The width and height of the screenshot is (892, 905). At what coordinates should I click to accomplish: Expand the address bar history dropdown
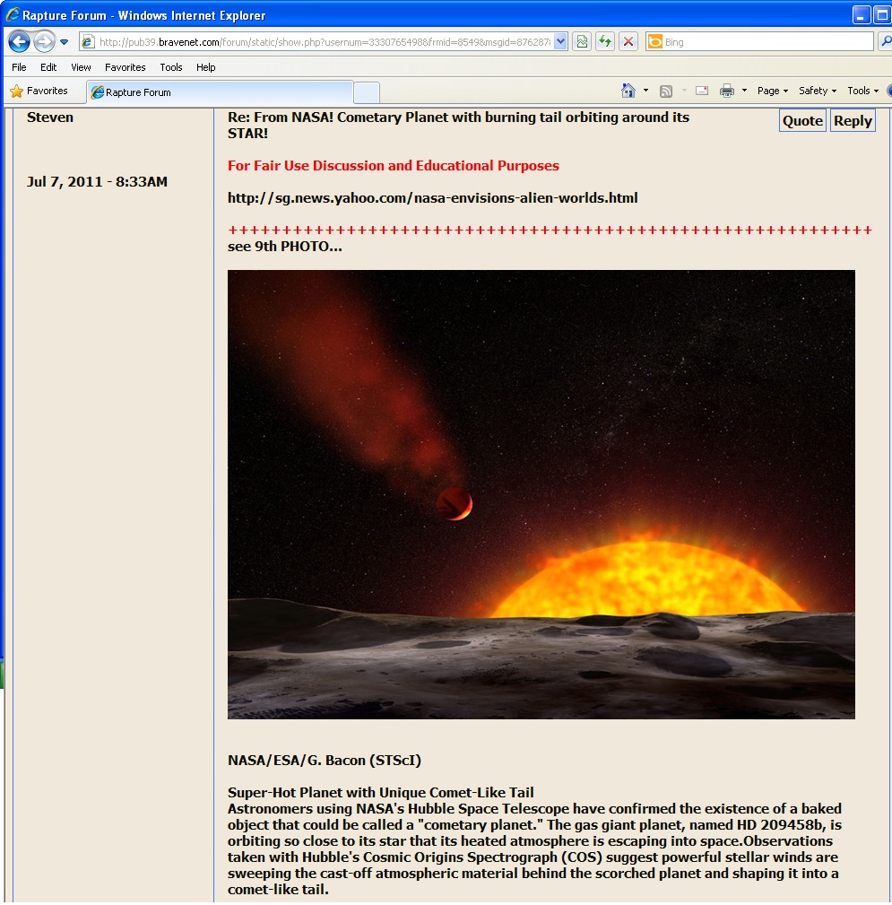pos(560,42)
